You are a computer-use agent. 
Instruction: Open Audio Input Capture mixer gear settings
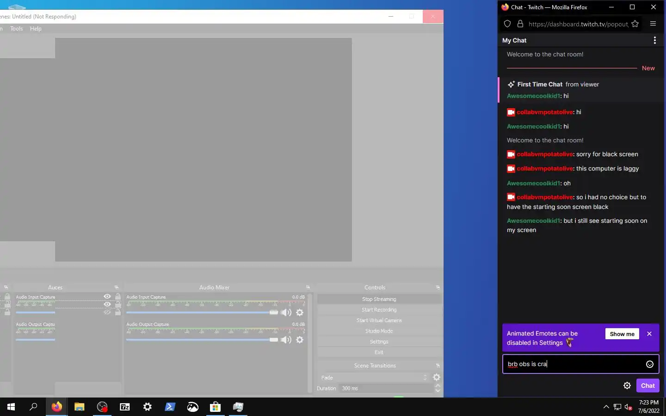300,312
